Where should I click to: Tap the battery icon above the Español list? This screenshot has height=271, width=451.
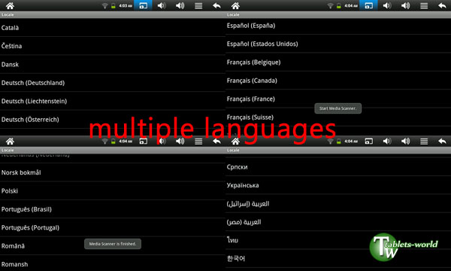339,6
